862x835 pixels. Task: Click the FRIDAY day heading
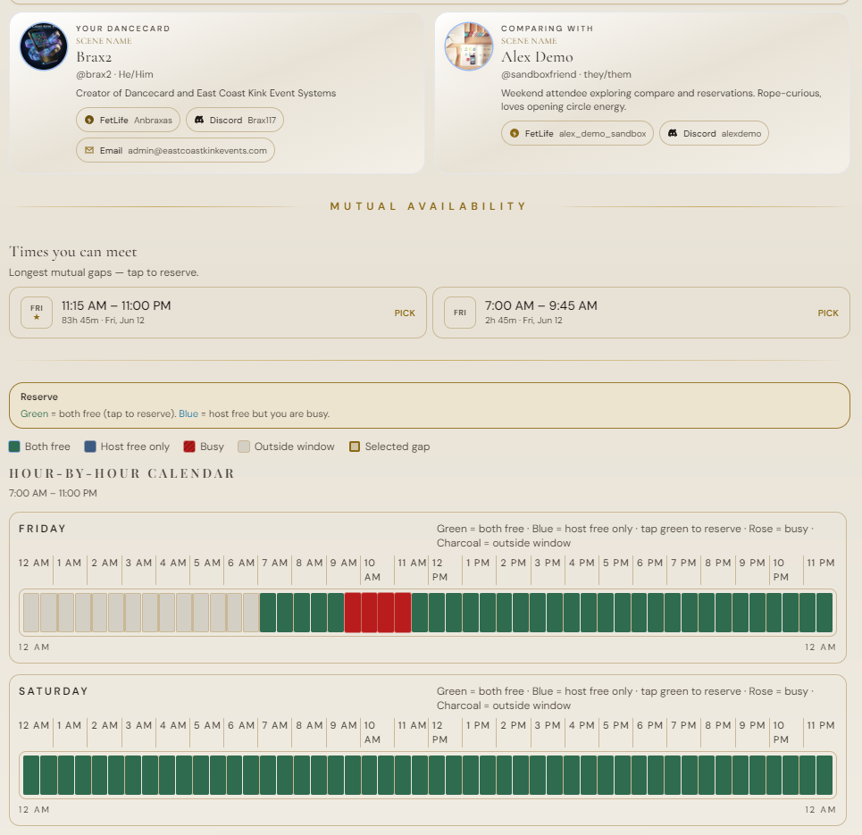[42, 529]
